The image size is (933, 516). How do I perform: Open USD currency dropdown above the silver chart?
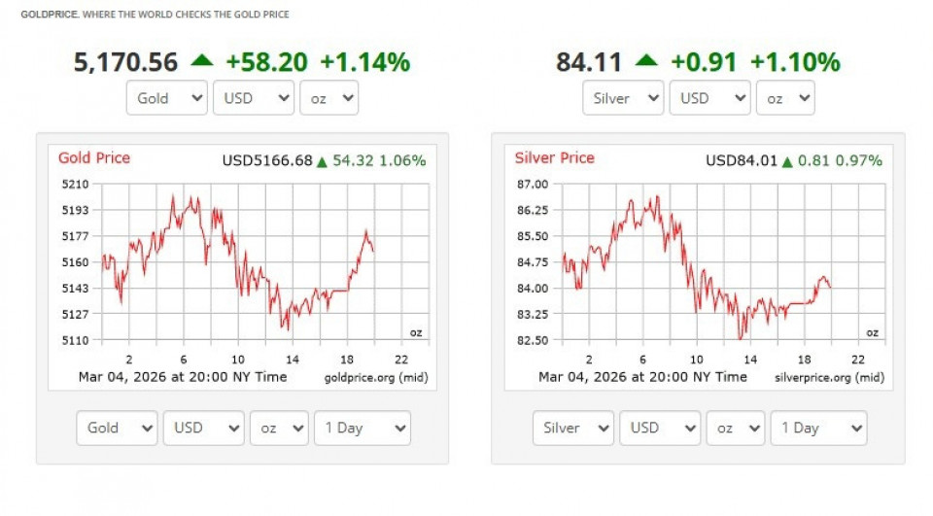pos(709,98)
